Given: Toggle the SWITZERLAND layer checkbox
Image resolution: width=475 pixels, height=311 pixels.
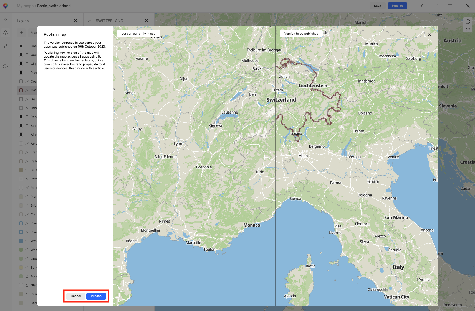Looking at the screenshot, I should coord(21,90).
